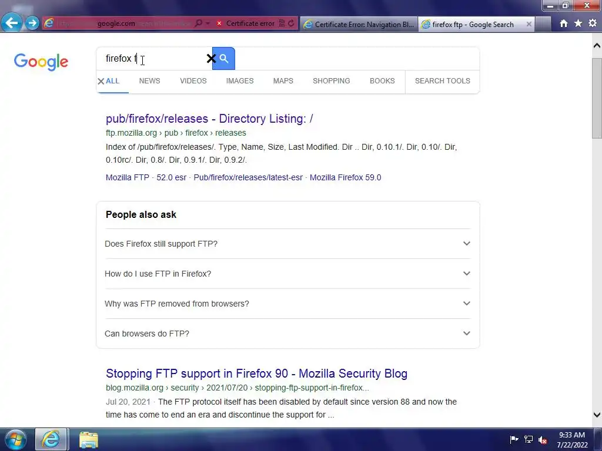Select the SHOPPING results tab
602x451 pixels.
click(x=332, y=81)
